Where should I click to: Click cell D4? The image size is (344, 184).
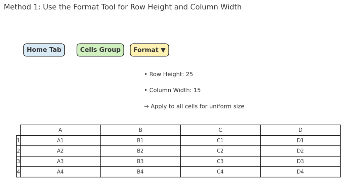pyautogui.click(x=300, y=172)
